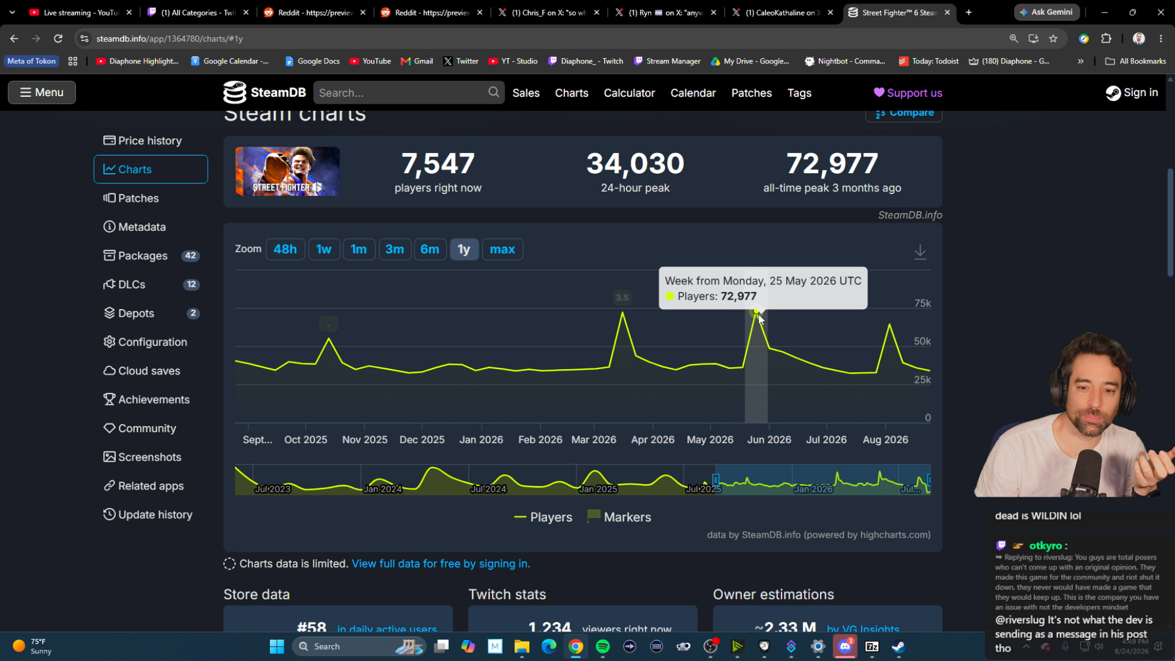This screenshot has width=1175, height=661.
Task: Open the SteamDB Menu hamburger button
Action: point(42,93)
